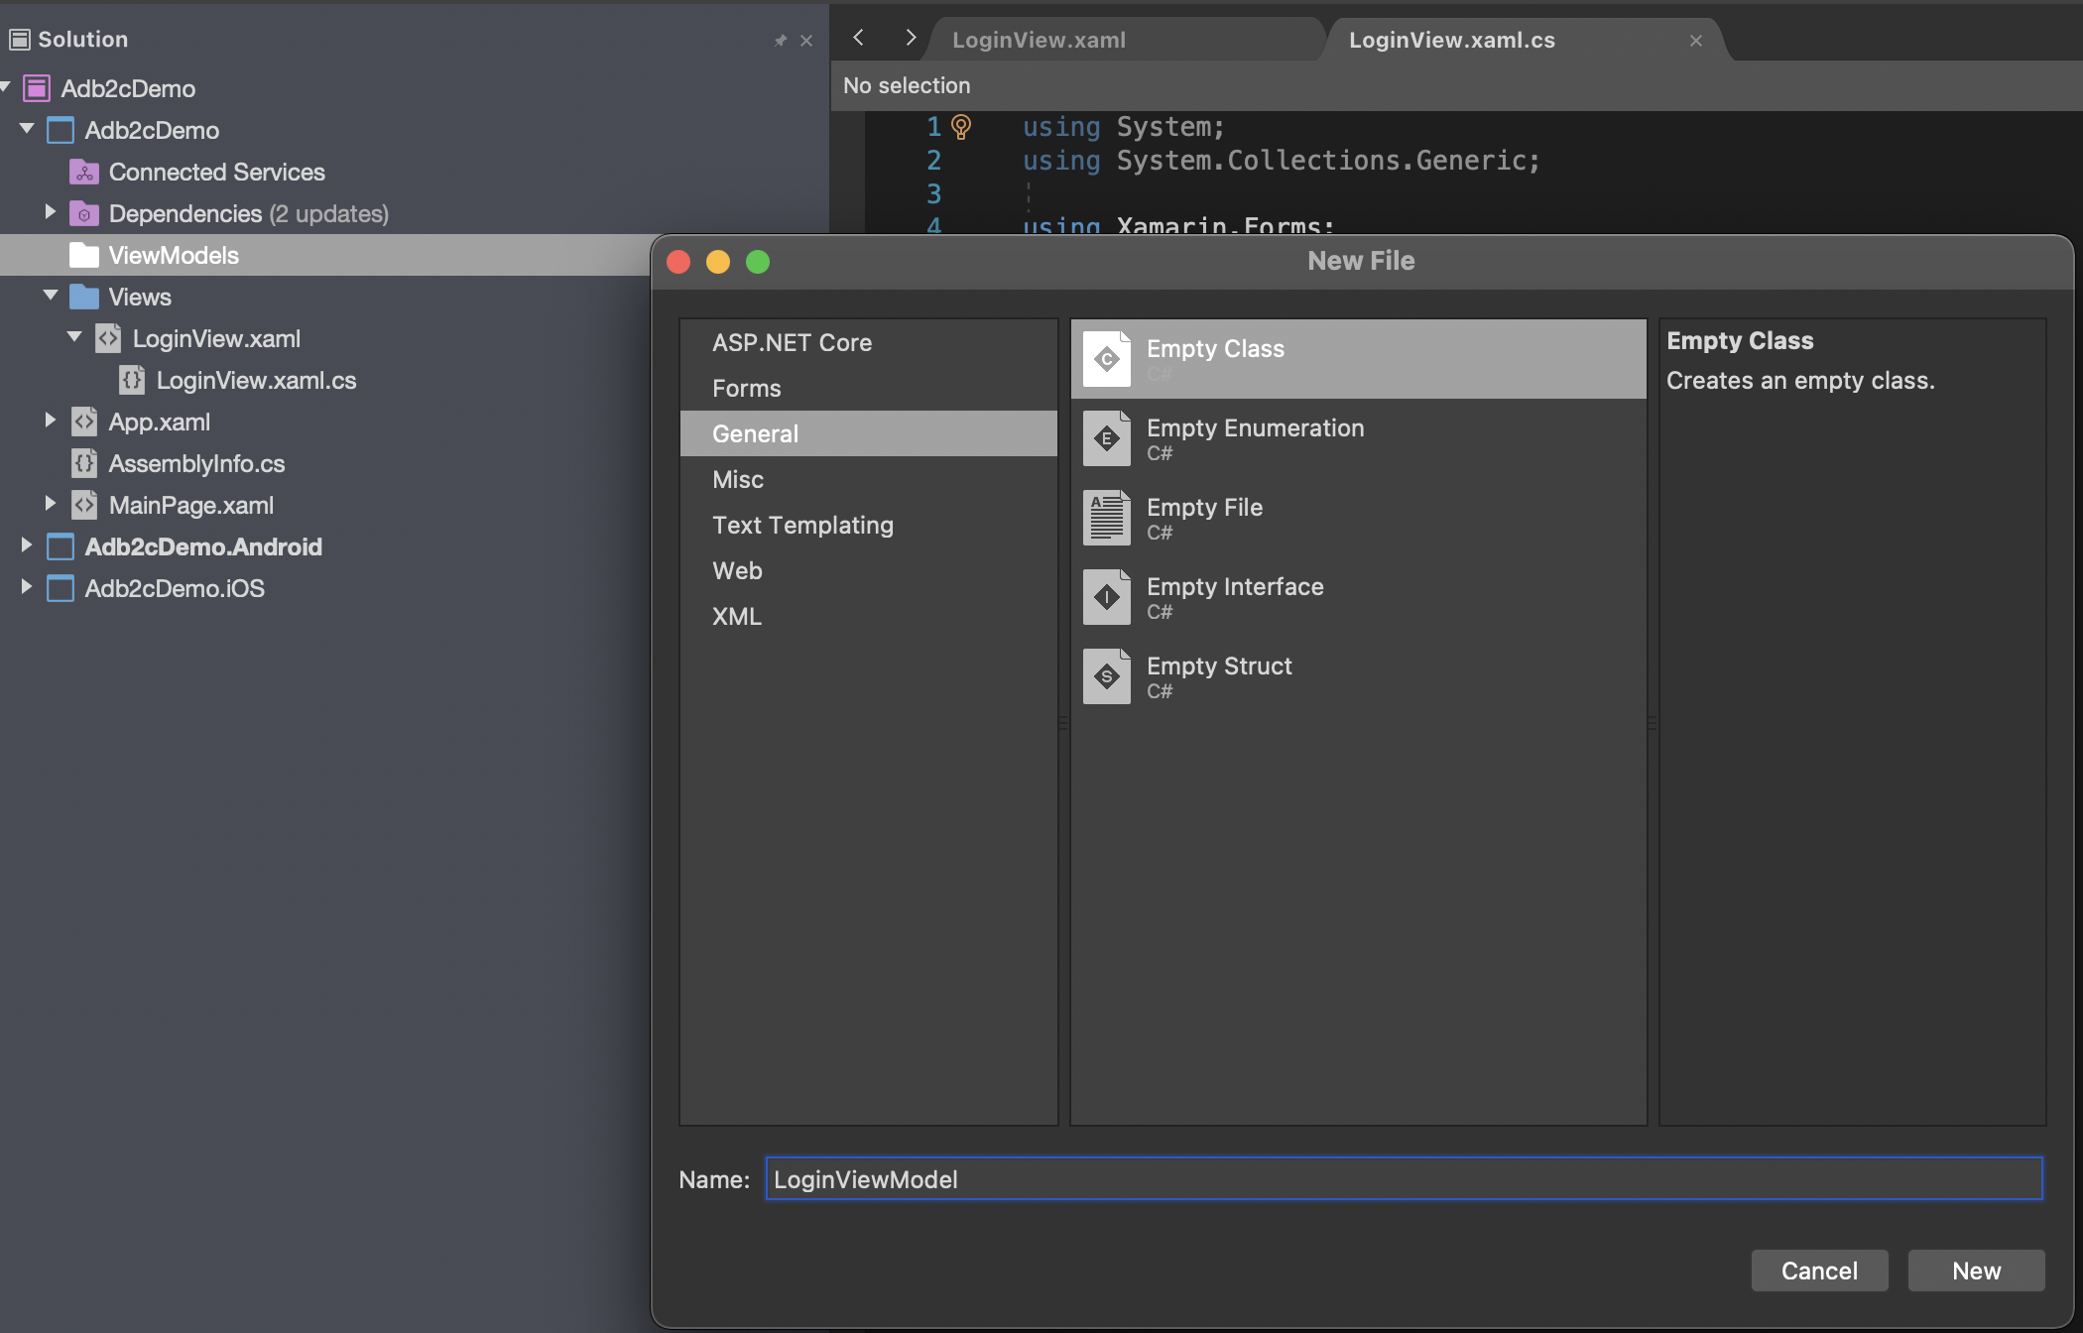The height and width of the screenshot is (1333, 2083).
Task: Expand the Dependencies node
Action: tap(51, 212)
